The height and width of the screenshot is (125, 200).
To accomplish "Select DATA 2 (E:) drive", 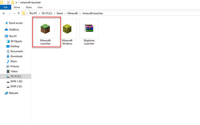I will click(x=16, y=86).
